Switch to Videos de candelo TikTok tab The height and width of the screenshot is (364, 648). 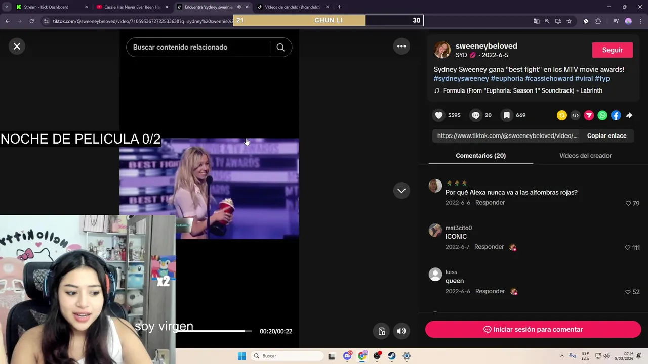(x=292, y=7)
